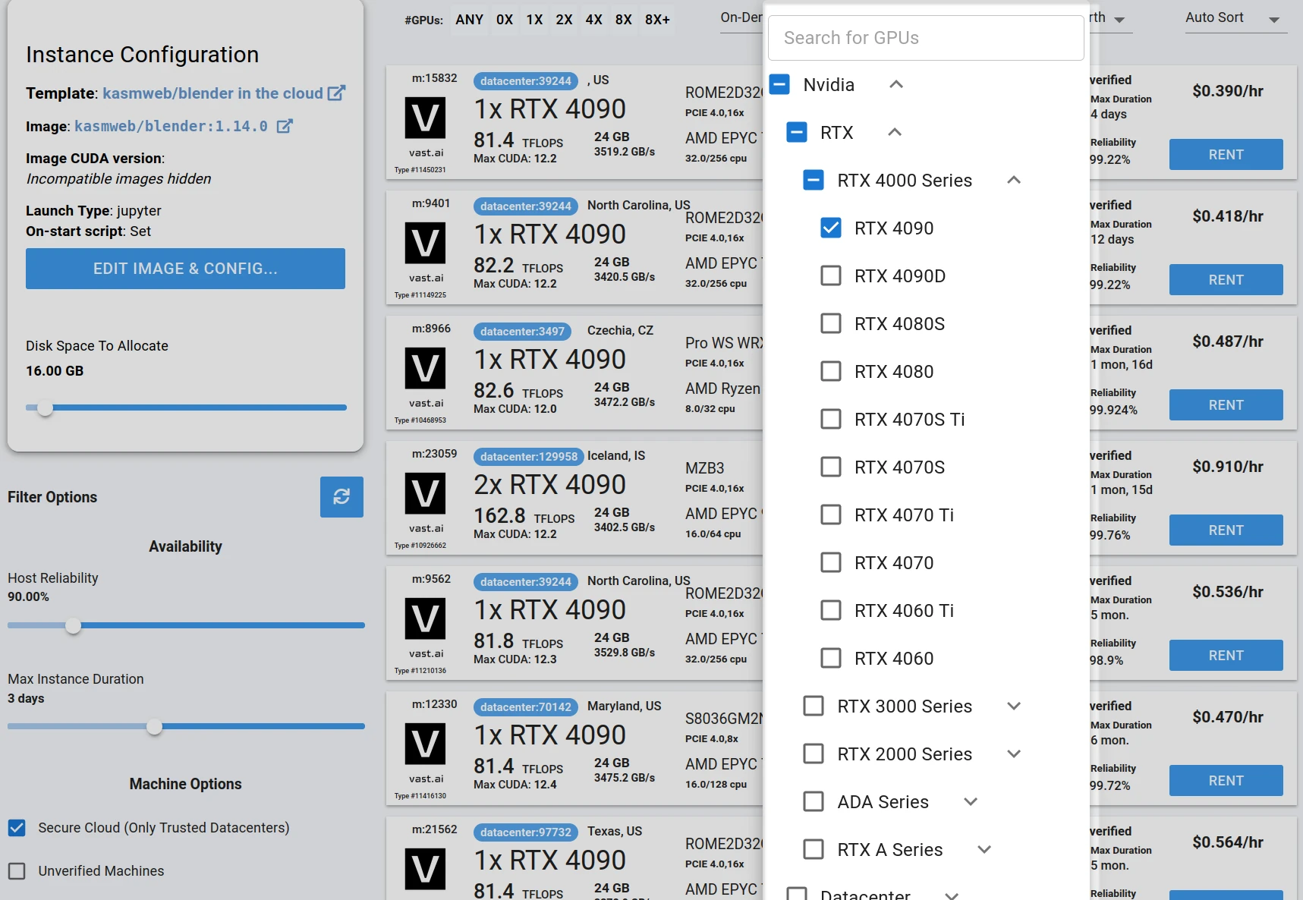Image resolution: width=1303 pixels, height=900 pixels.
Task: Click the vast.ai logo for machine m:9562
Action: [425, 618]
